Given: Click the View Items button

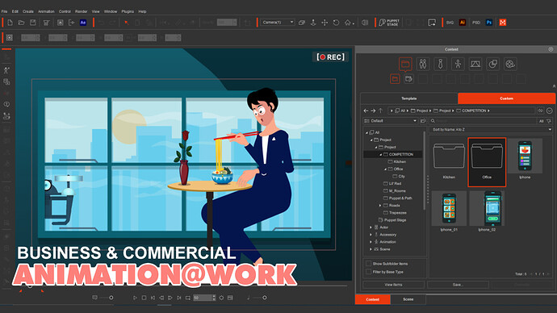Looking at the screenshot, I should click(x=393, y=285).
